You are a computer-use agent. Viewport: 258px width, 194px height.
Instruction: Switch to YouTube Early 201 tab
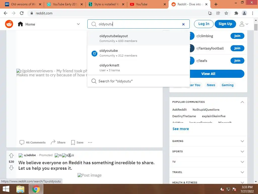pyautogui.click(x=64, y=5)
